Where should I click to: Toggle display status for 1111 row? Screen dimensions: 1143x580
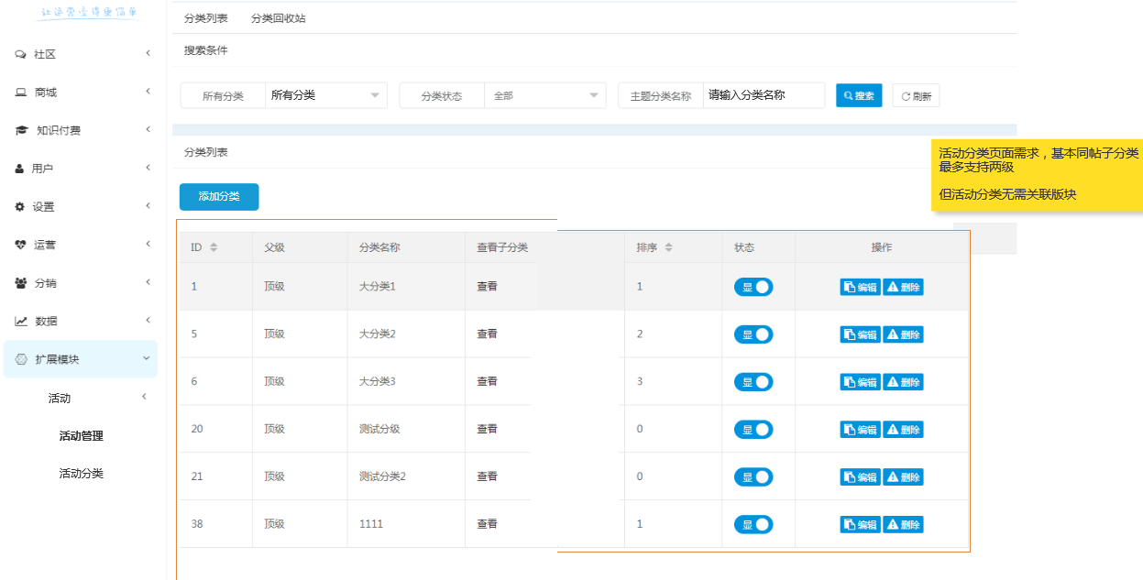point(753,525)
